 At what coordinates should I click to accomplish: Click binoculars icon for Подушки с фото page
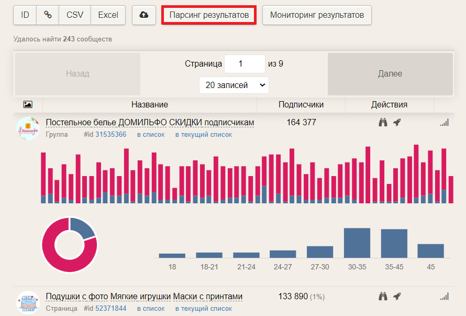click(383, 296)
